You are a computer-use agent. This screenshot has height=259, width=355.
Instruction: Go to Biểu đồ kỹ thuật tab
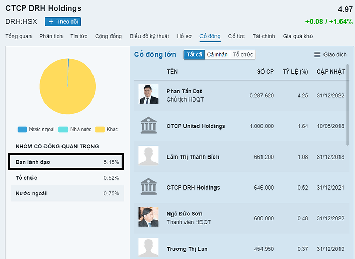click(149, 36)
